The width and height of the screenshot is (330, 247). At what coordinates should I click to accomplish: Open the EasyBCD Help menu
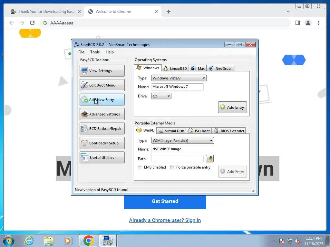point(110,52)
